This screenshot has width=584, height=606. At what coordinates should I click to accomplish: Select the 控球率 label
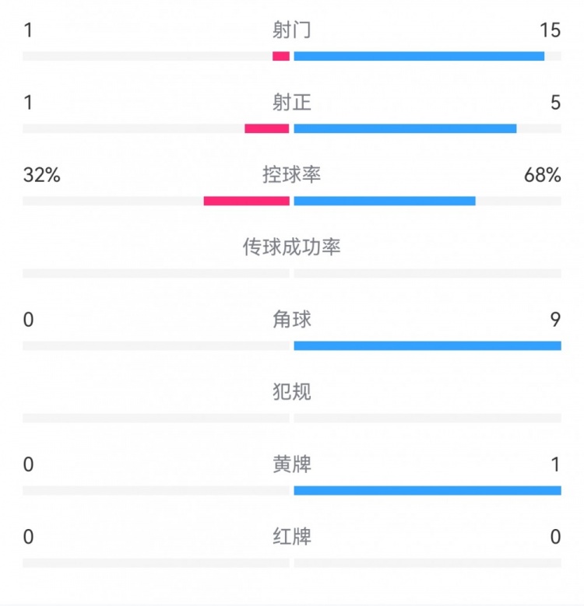292,175
